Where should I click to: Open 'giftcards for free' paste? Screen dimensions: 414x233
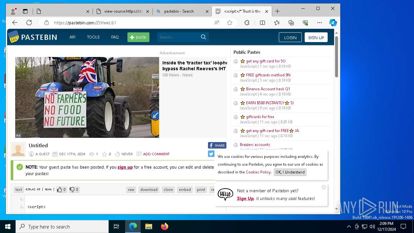260,117
